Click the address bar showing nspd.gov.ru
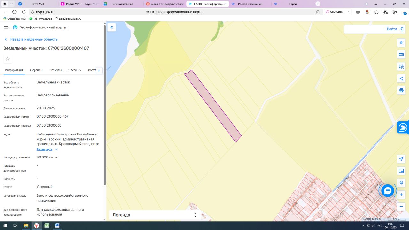The height and width of the screenshot is (230, 409). [175, 12]
